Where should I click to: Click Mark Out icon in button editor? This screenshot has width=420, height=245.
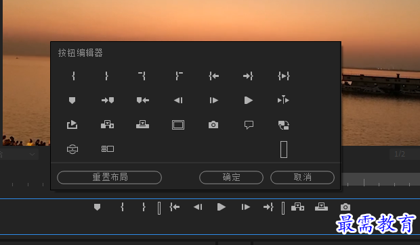point(106,76)
